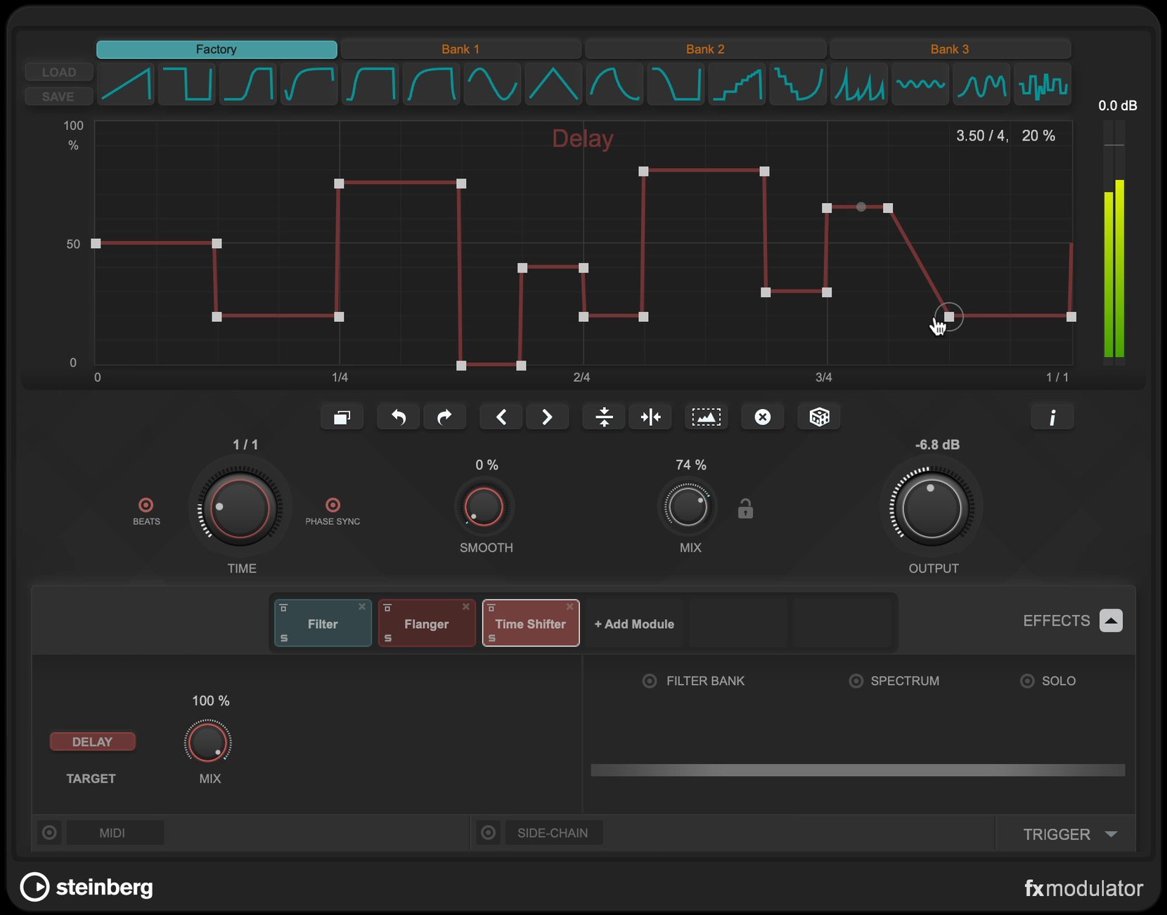1167x915 pixels.
Task: Click the mirror horizontally icon
Action: point(651,417)
